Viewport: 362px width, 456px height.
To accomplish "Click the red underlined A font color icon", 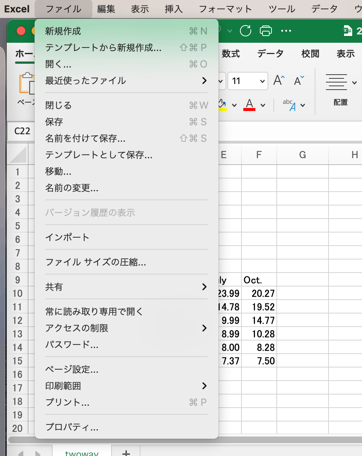I will [250, 105].
